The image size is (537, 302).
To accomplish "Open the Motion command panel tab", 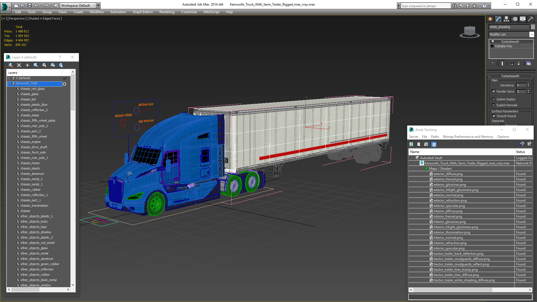I will pyautogui.click(x=515, y=19).
